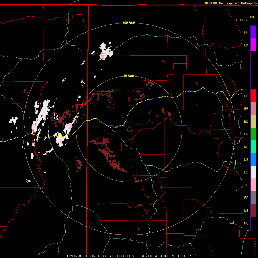The width and height of the screenshot is (258, 258).
Task: Click the 'DS' legend label
Action: click(246, 172)
